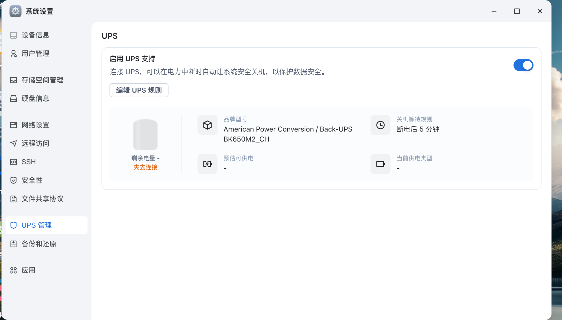Click the 失去连接 status text
Viewport: 562px width, 320px height.
coord(145,167)
